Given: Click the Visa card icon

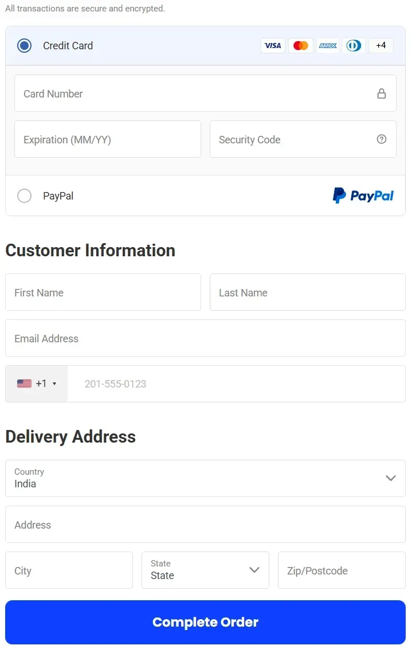Looking at the screenshot, I should [273, 45].
